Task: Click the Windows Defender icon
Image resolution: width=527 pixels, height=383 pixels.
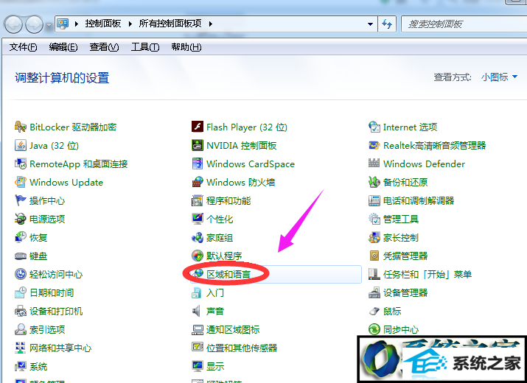Action: [374, 164]
